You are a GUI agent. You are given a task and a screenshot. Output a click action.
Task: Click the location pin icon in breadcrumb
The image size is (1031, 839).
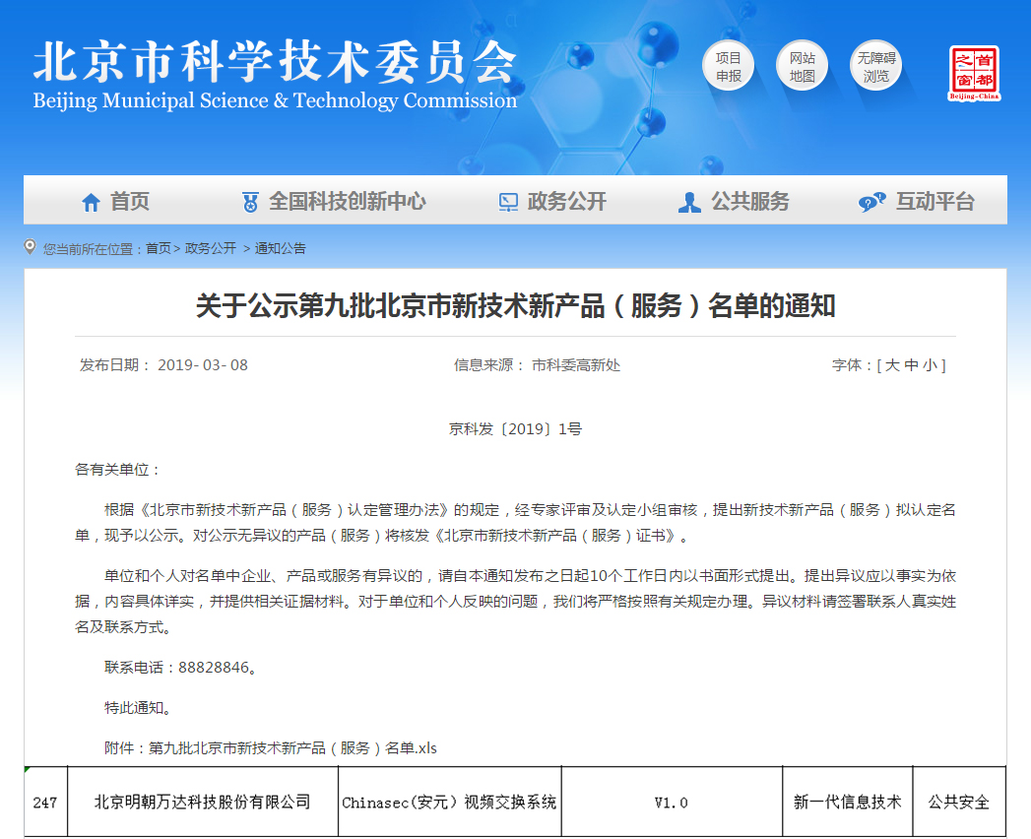(31, 248)
